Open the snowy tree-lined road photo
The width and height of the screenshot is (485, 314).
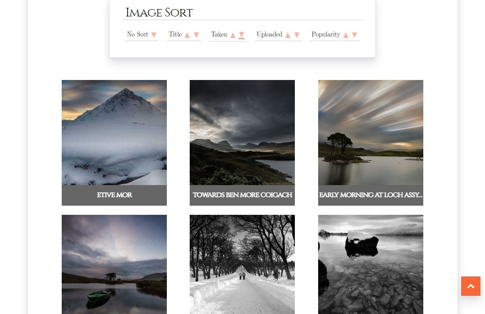point(242,264)
